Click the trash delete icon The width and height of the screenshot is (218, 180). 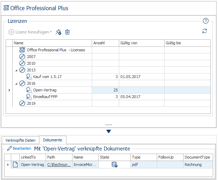point(67,32)
